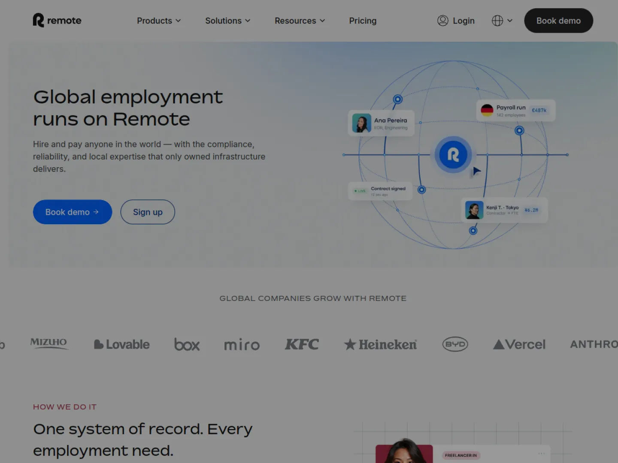Expand the chevron beside the globe icon
Image resolution: width=618 pixels, height=463 pixels.
coord(510,21)
